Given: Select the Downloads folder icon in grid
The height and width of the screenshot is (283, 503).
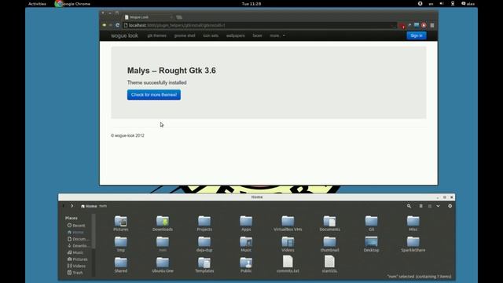Looking at the screenshot, I should click(x=163, y=223).
